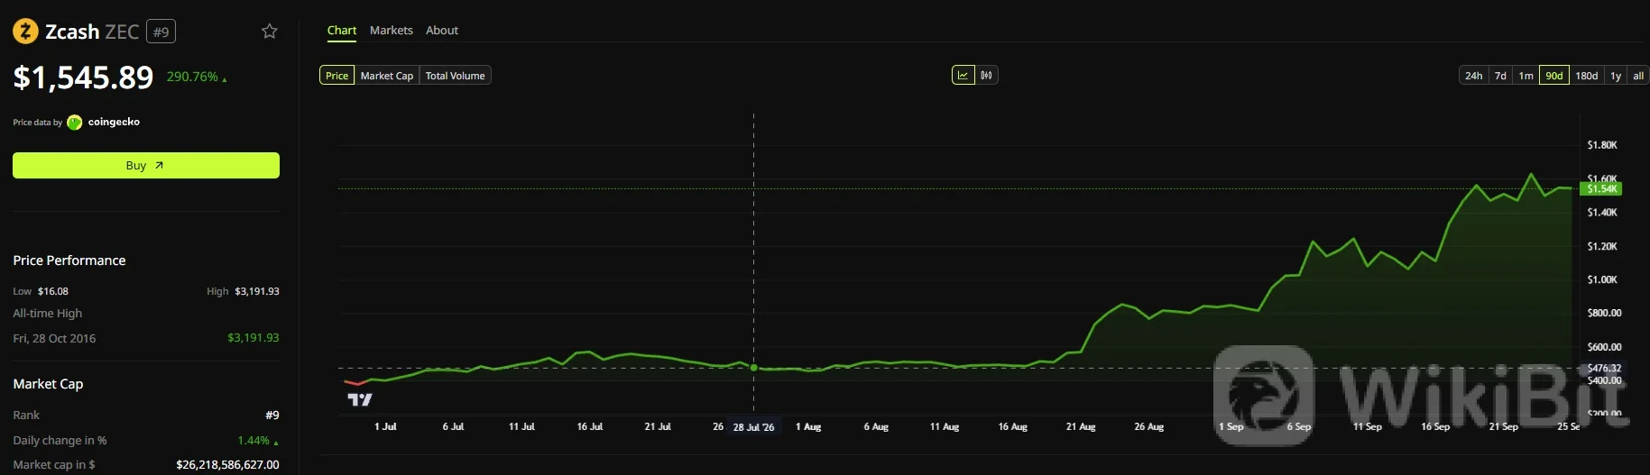Add Zcash to favorites with star icon
The image size is (1650, 475).
tap(269, 32)
